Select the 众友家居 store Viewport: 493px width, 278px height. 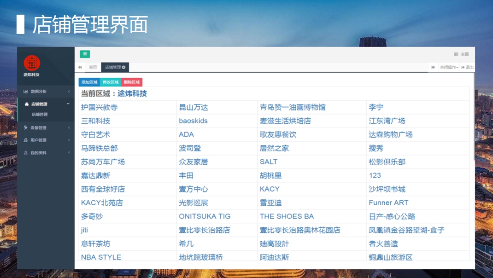[194, 162]
